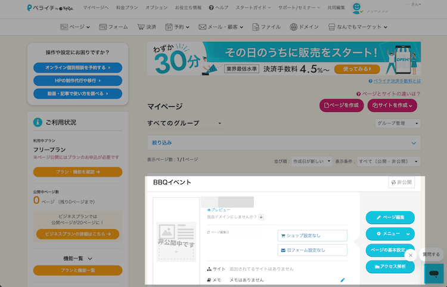Click HPの制作代行や移行 button

pos(78,81)
